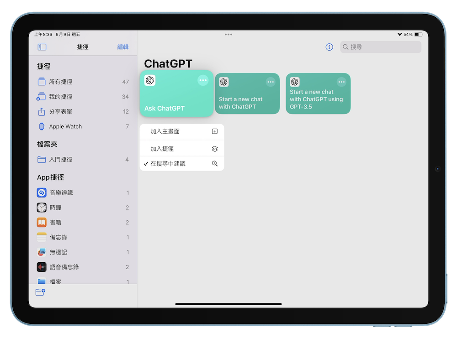Focus the 搜尋 search field

(x=381, y=47)
